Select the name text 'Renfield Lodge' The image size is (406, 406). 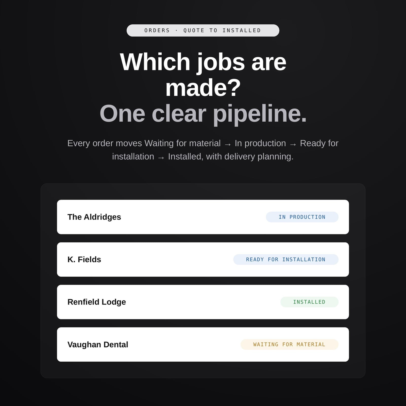97,302
